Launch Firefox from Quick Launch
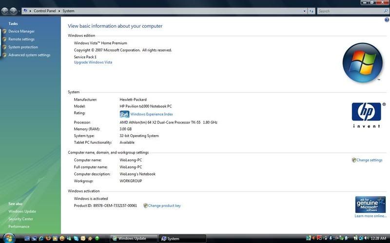 (x=48, y=239)
